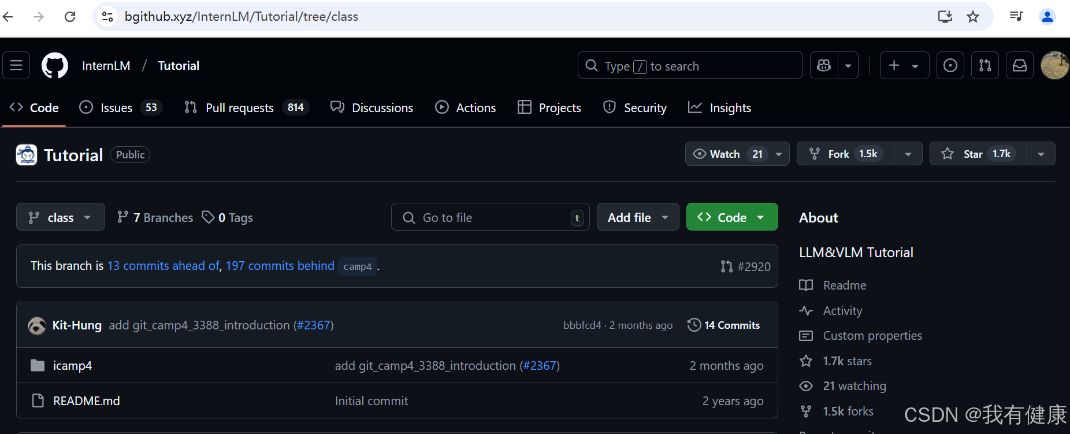This screenshot has height=434, width=1070.
Task: Open commit hash bbbfcd4
Action: tap(582, 325)
